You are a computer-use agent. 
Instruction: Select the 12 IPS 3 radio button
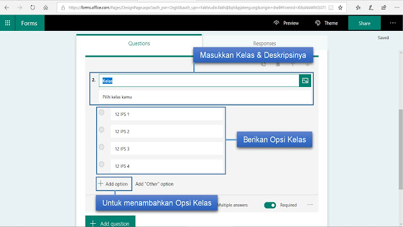coord(101,147)
